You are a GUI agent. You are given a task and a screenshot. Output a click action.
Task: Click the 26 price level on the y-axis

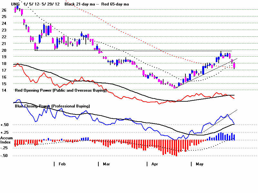point(4,10)
